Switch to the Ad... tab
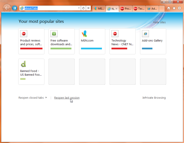184x143 pixels. click(x=152, y=9)
